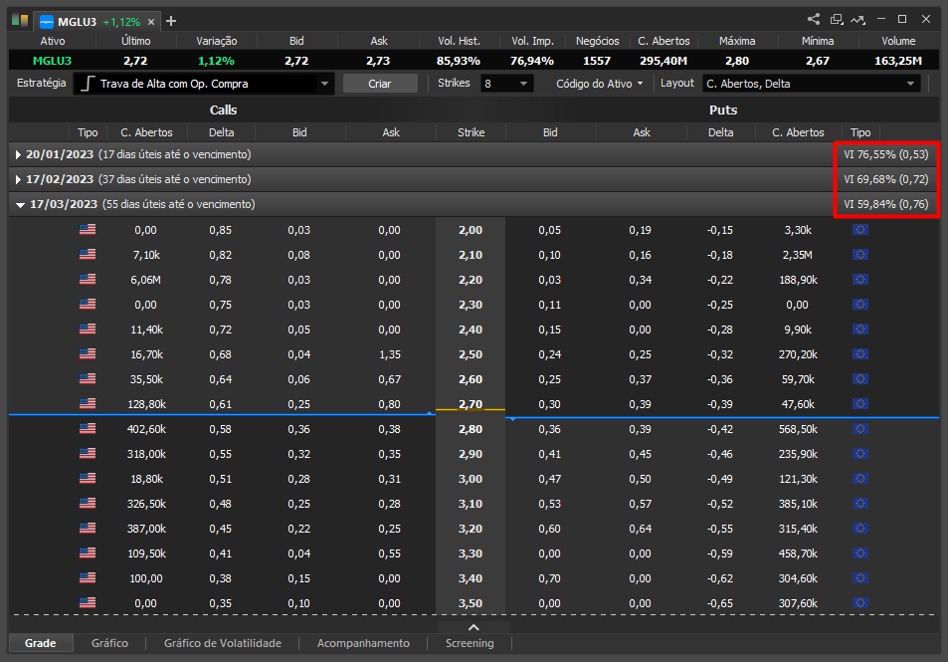Open the chart line icon in title bar
This screenshot has width=948, height=662.
(857, 20)
